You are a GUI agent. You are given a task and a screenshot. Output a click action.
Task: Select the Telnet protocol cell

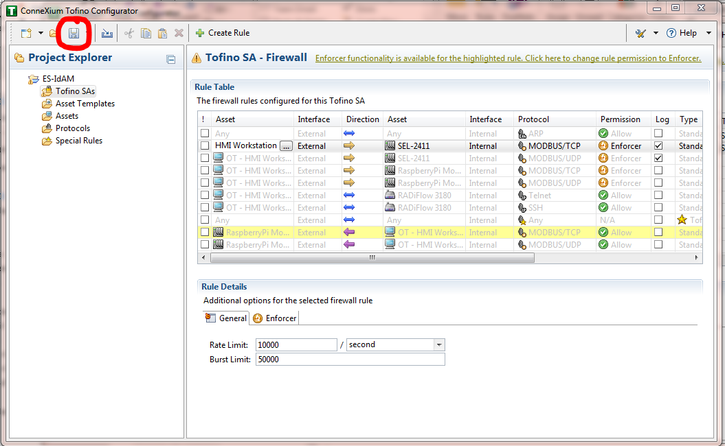coord(555,196)
